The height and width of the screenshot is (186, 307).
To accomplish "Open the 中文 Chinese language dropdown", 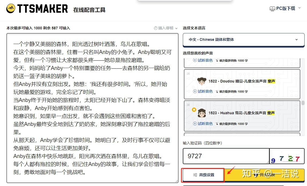I will point(243,39).
